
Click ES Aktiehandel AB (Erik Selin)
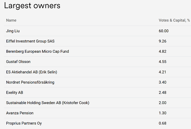[32, 72]
